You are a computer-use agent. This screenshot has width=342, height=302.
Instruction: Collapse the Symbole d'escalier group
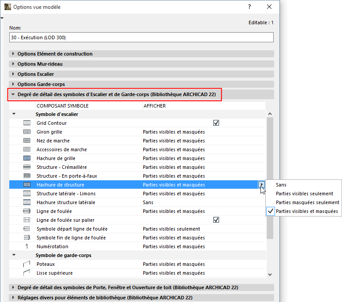click(x=14, y=114)
